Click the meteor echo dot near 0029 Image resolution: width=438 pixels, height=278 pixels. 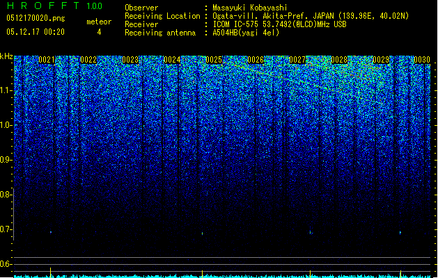pos(400,232)
